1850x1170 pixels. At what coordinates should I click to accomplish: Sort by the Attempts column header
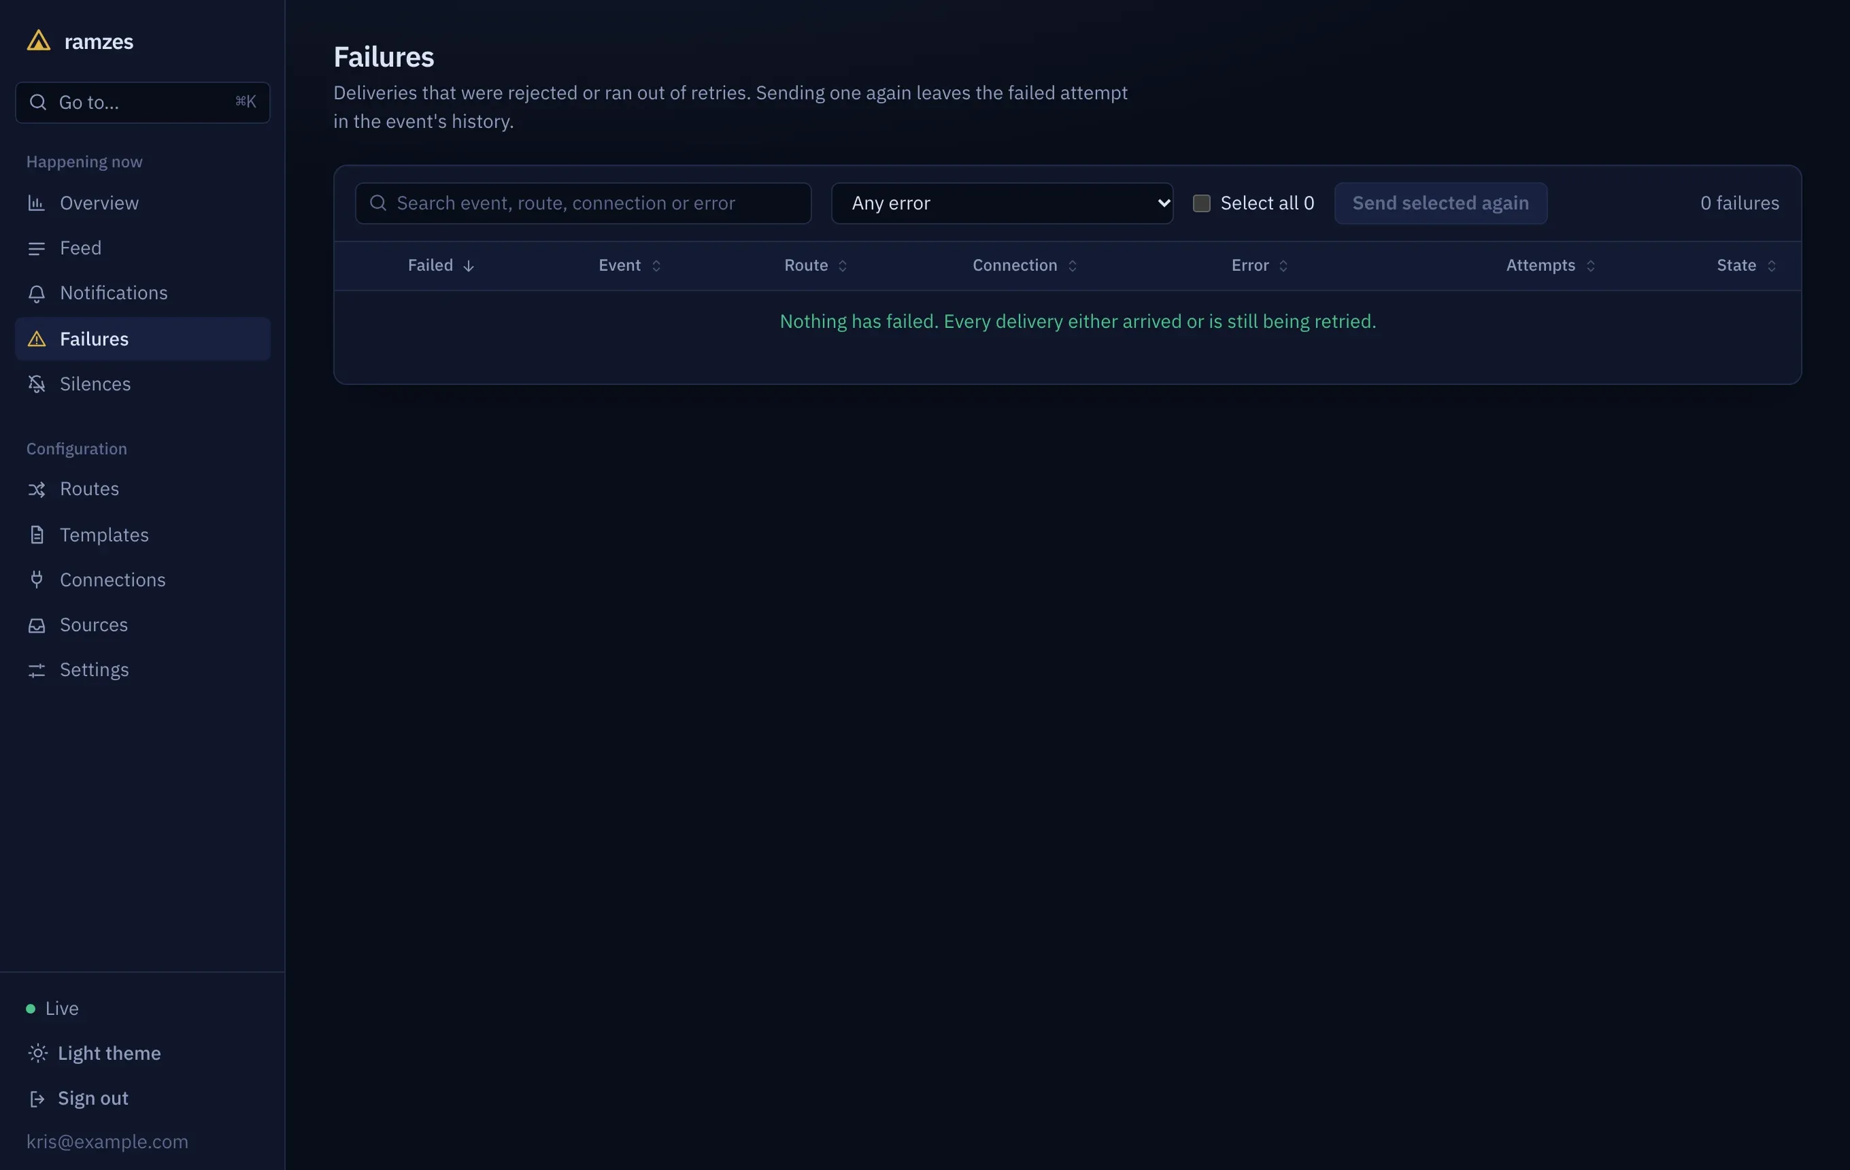[x=1551, y=265]
